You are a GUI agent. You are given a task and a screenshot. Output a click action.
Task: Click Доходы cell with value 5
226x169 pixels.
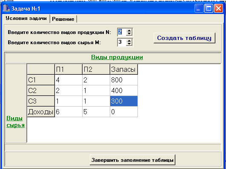(96, 112)
